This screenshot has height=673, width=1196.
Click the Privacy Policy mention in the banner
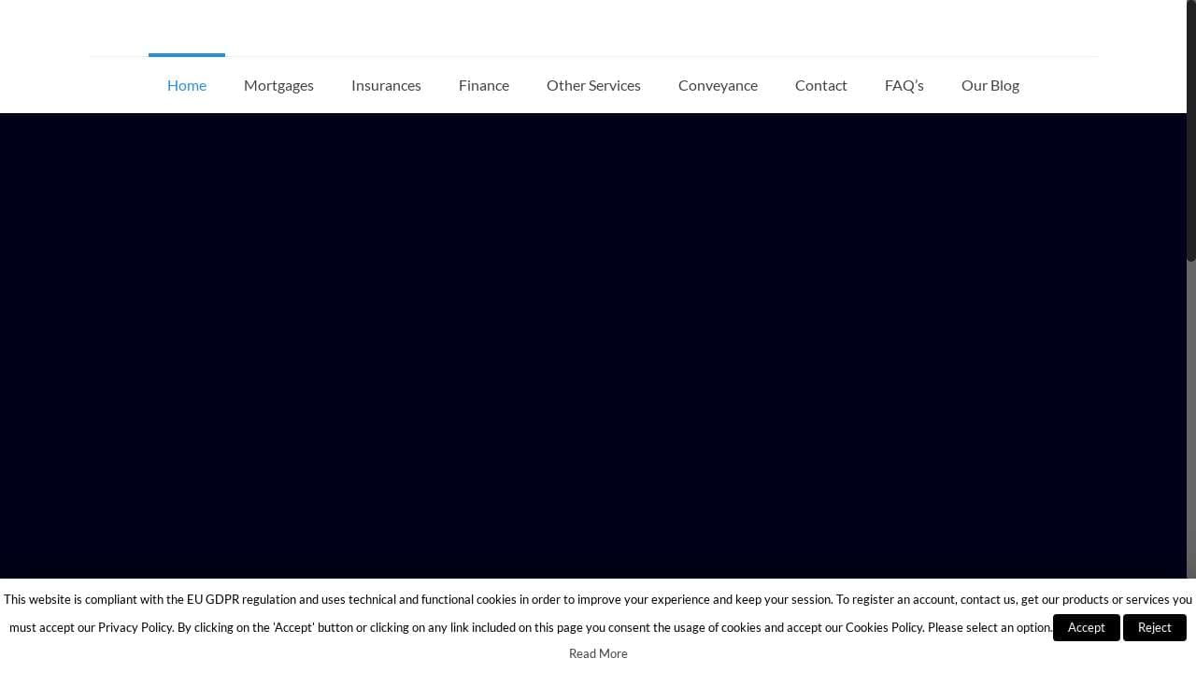pos(135,627)
